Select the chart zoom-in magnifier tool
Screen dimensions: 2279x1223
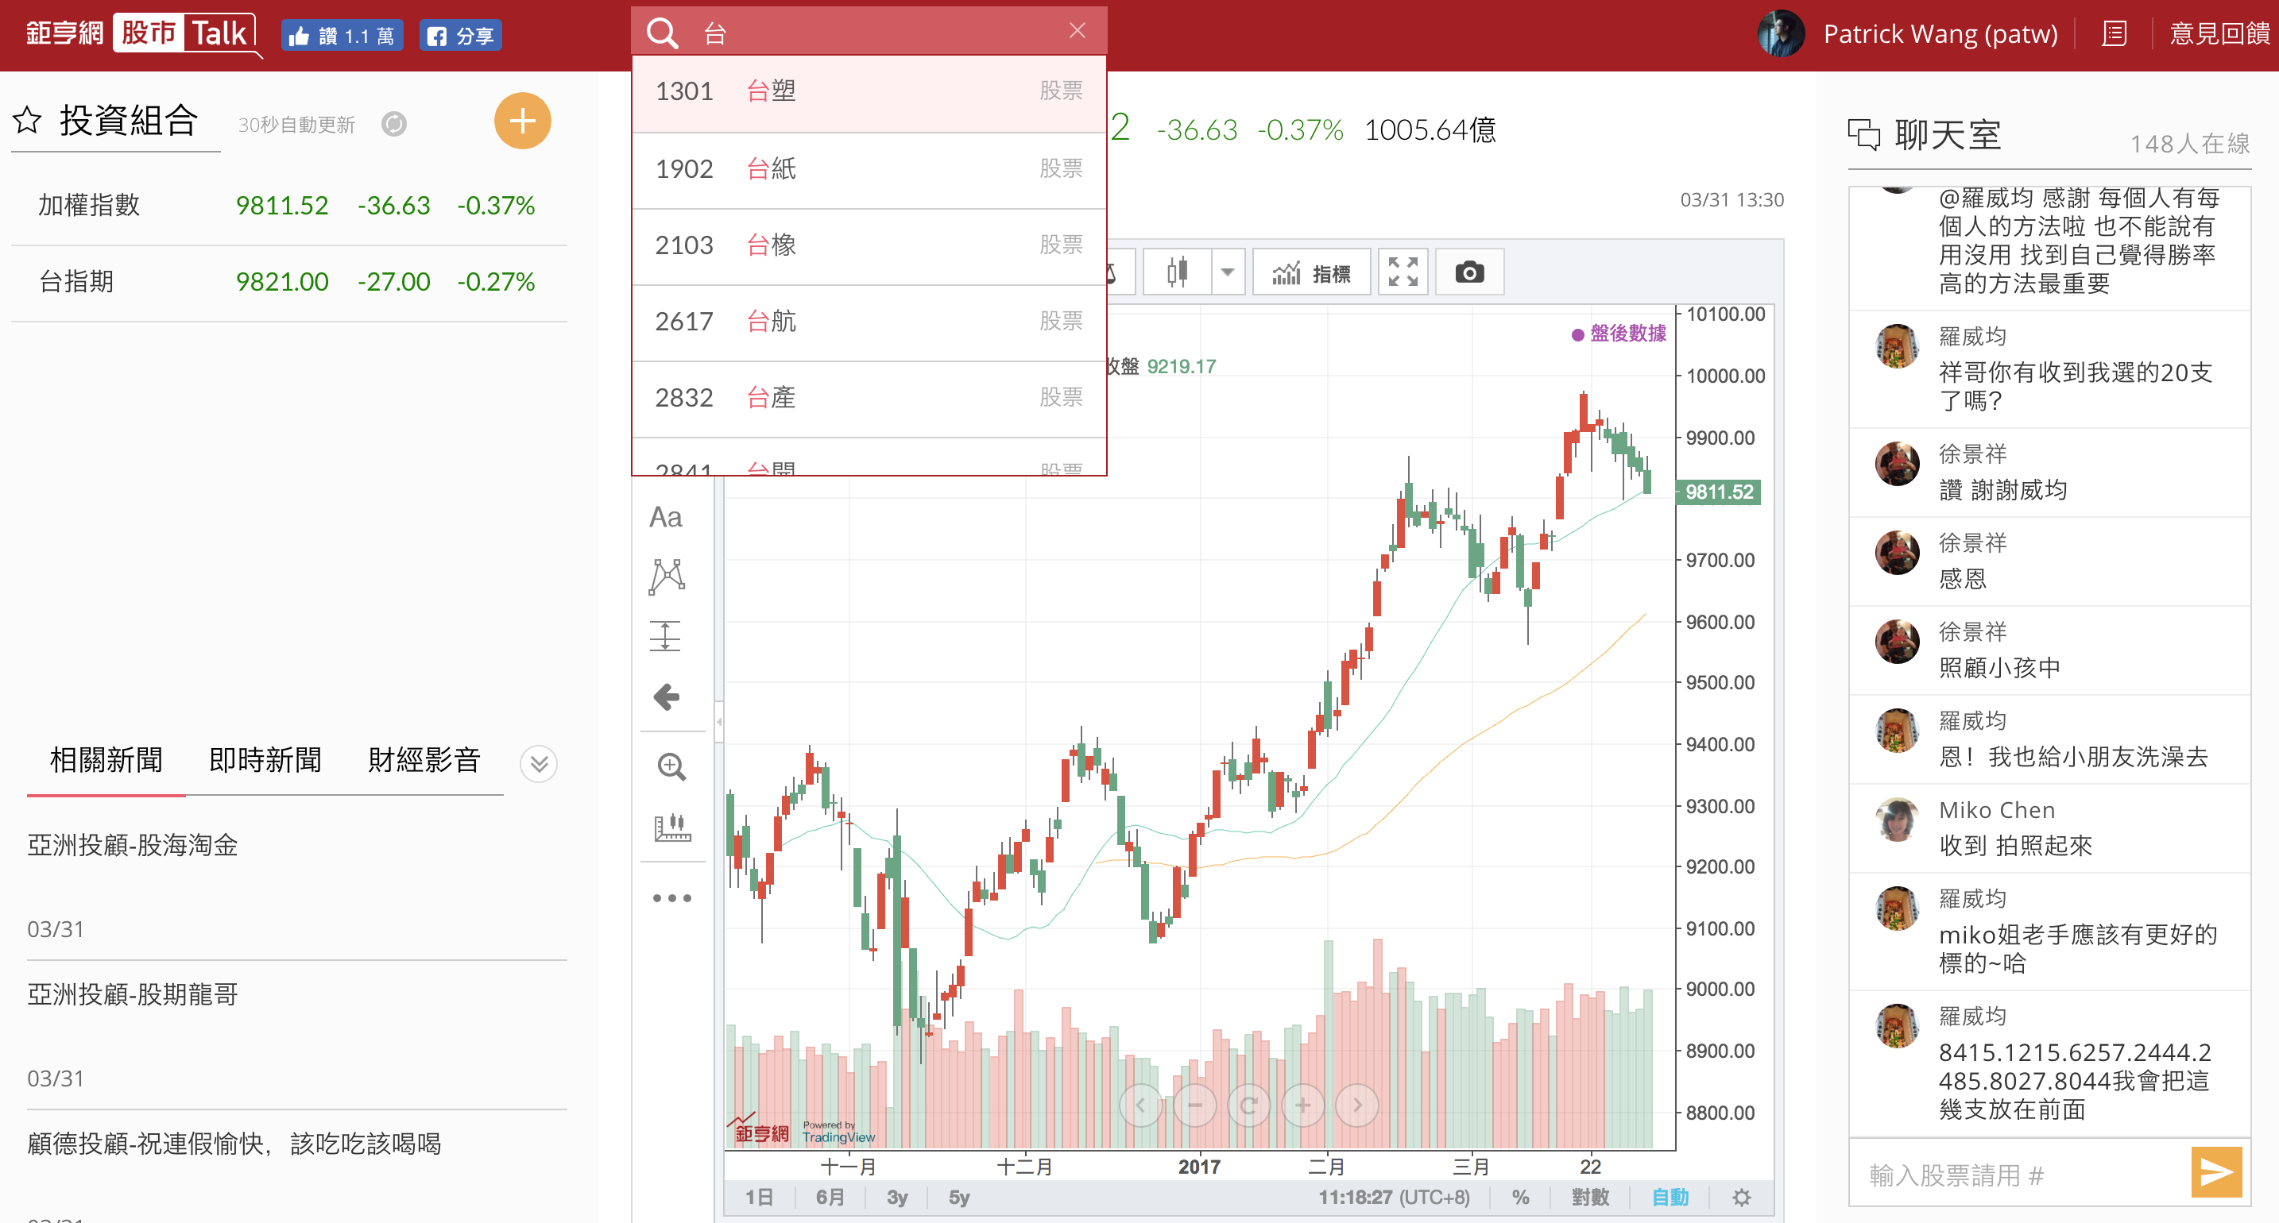tap(671, 766)
